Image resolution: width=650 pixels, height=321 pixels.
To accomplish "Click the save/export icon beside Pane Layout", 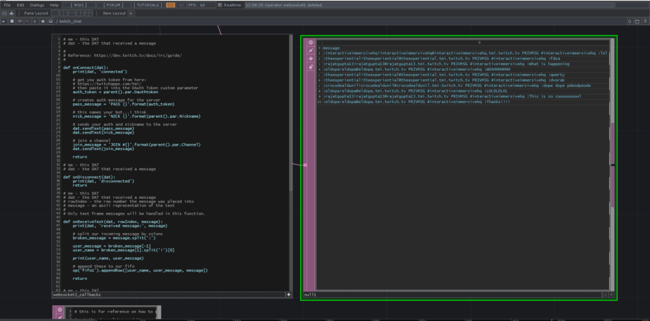I will click(x=11, y=13).
